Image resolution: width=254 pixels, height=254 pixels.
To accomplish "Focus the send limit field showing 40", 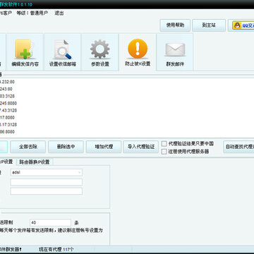I will coord(50,222).
